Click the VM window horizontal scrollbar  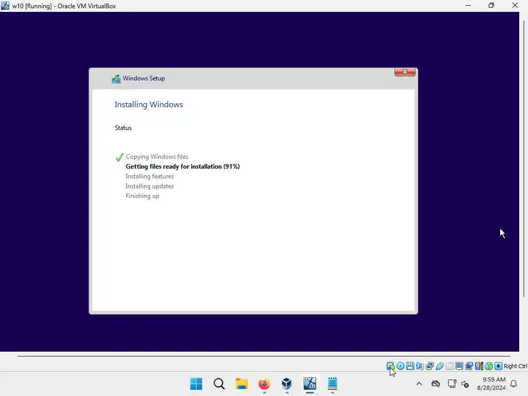coord(264,356)
